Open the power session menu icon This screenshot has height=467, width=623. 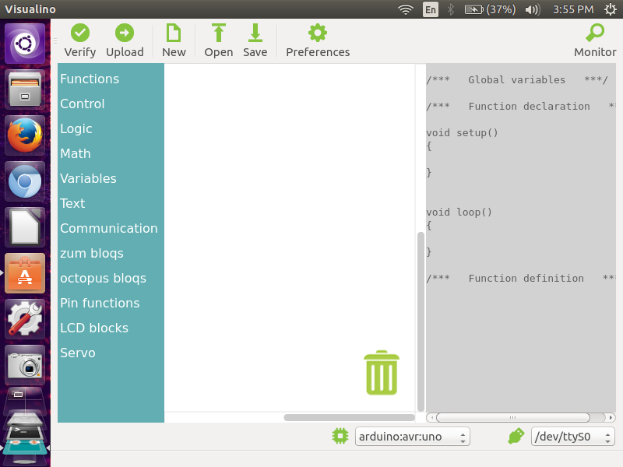point(611,9)
